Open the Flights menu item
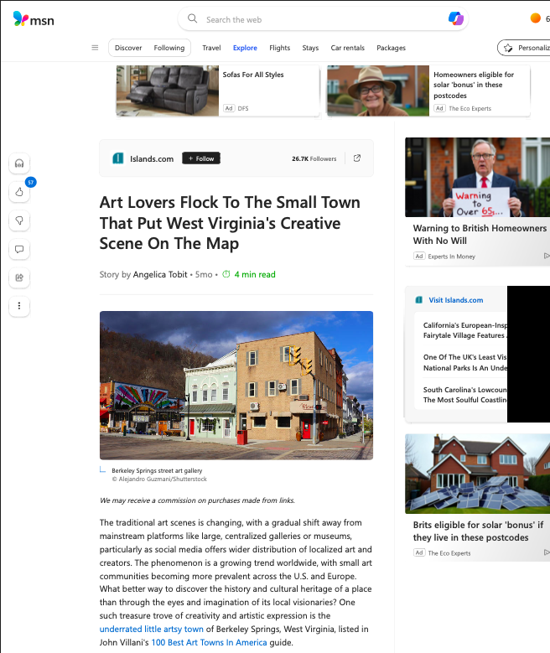This screenshot has width=550, height=653. [279, 48]
